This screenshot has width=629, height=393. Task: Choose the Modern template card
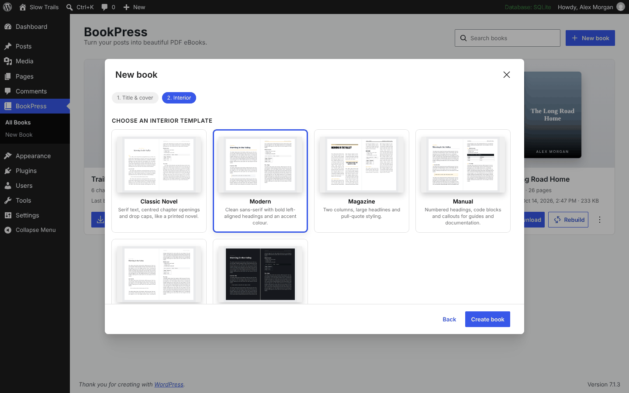pyautogui.click(x=260, y=181)
